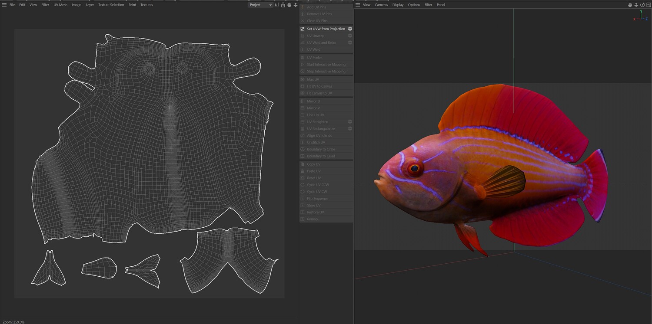Open the UV editor hamburger menu
652x324 pixels.
(4, 5)
